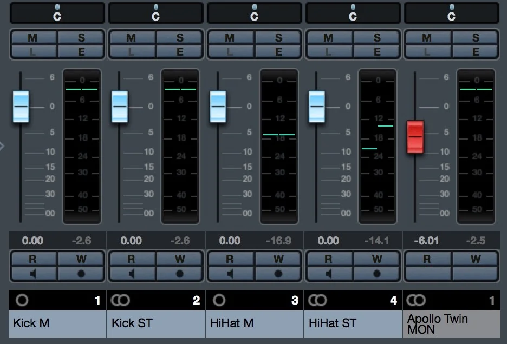This screenshot has height=344, width=507.
Task: Open channel settings (E) for Kick ST
Action: 180,52
